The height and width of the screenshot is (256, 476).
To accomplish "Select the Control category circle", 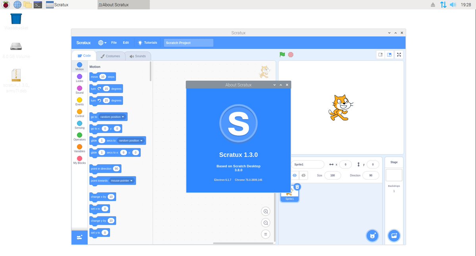I will [79, 112].
